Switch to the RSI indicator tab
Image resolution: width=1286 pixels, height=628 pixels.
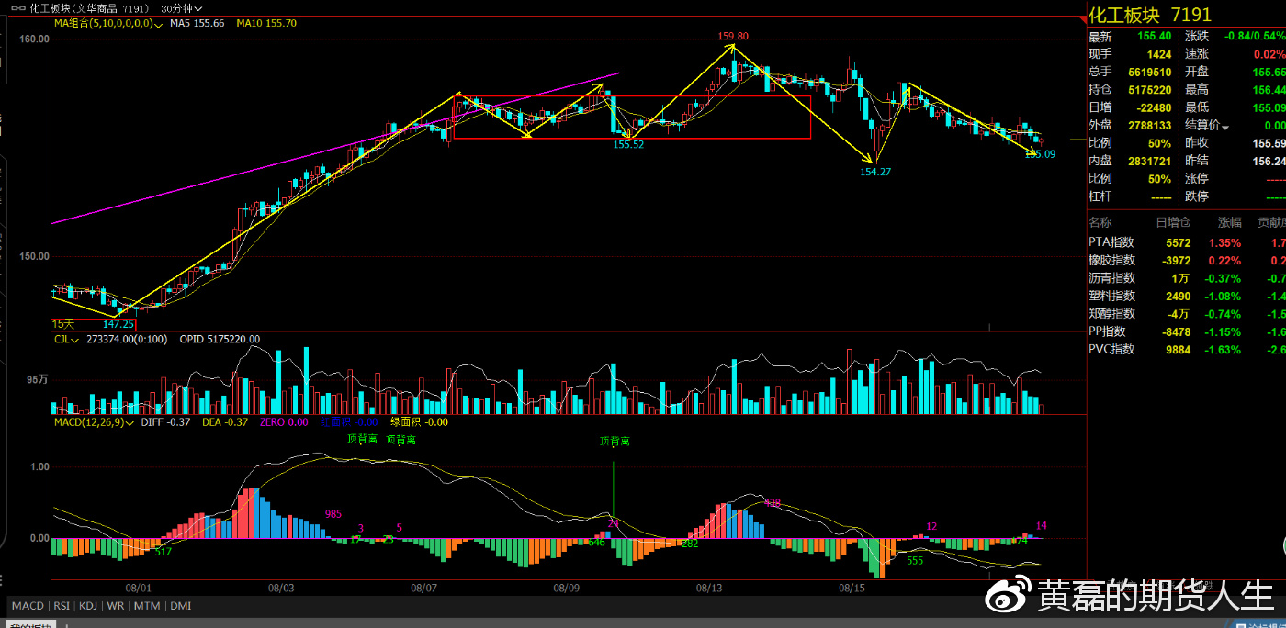click(62, 606)
